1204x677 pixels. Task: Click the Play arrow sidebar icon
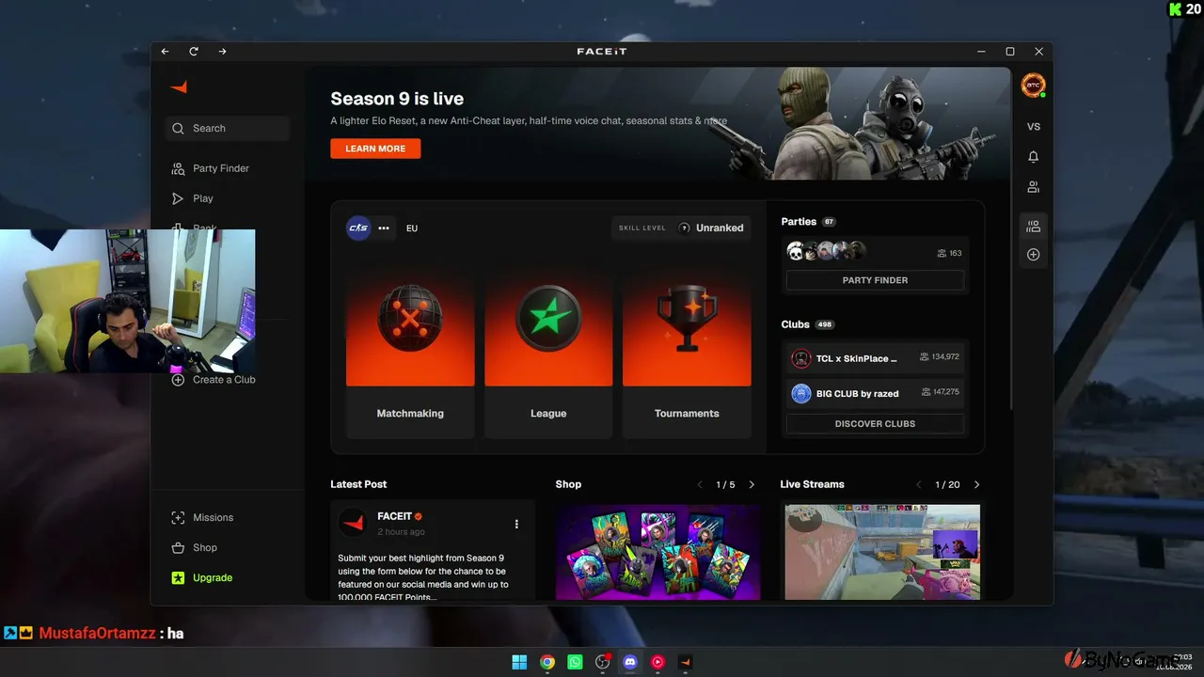[178, 198]
